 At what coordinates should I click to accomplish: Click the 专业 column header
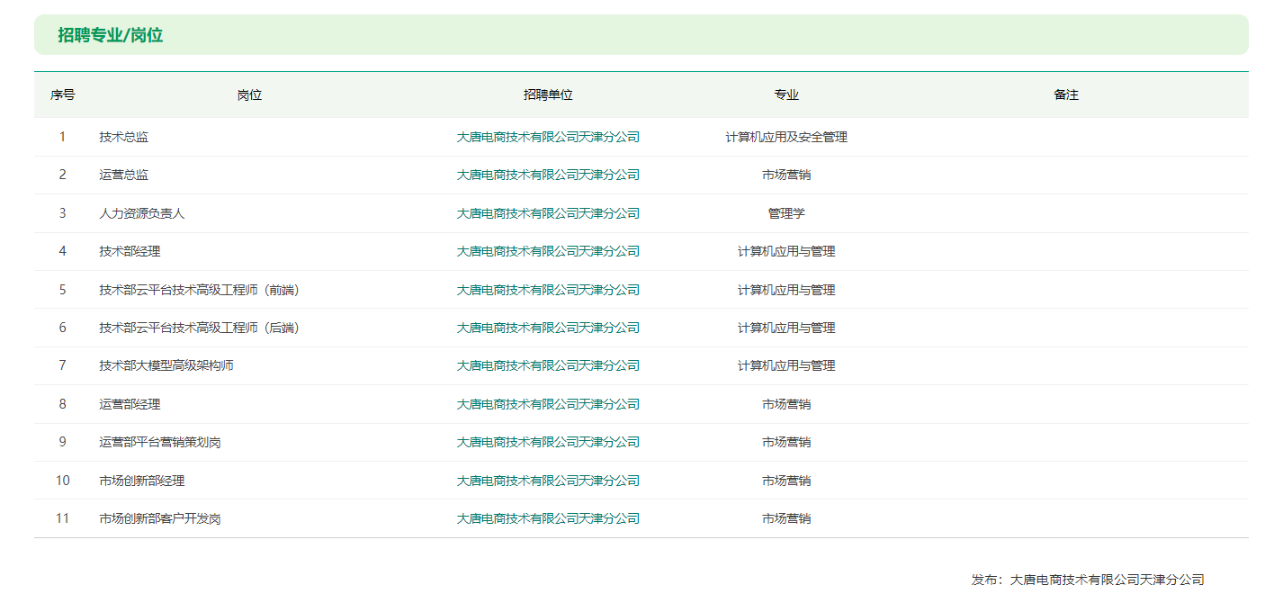tap(786, 94)
